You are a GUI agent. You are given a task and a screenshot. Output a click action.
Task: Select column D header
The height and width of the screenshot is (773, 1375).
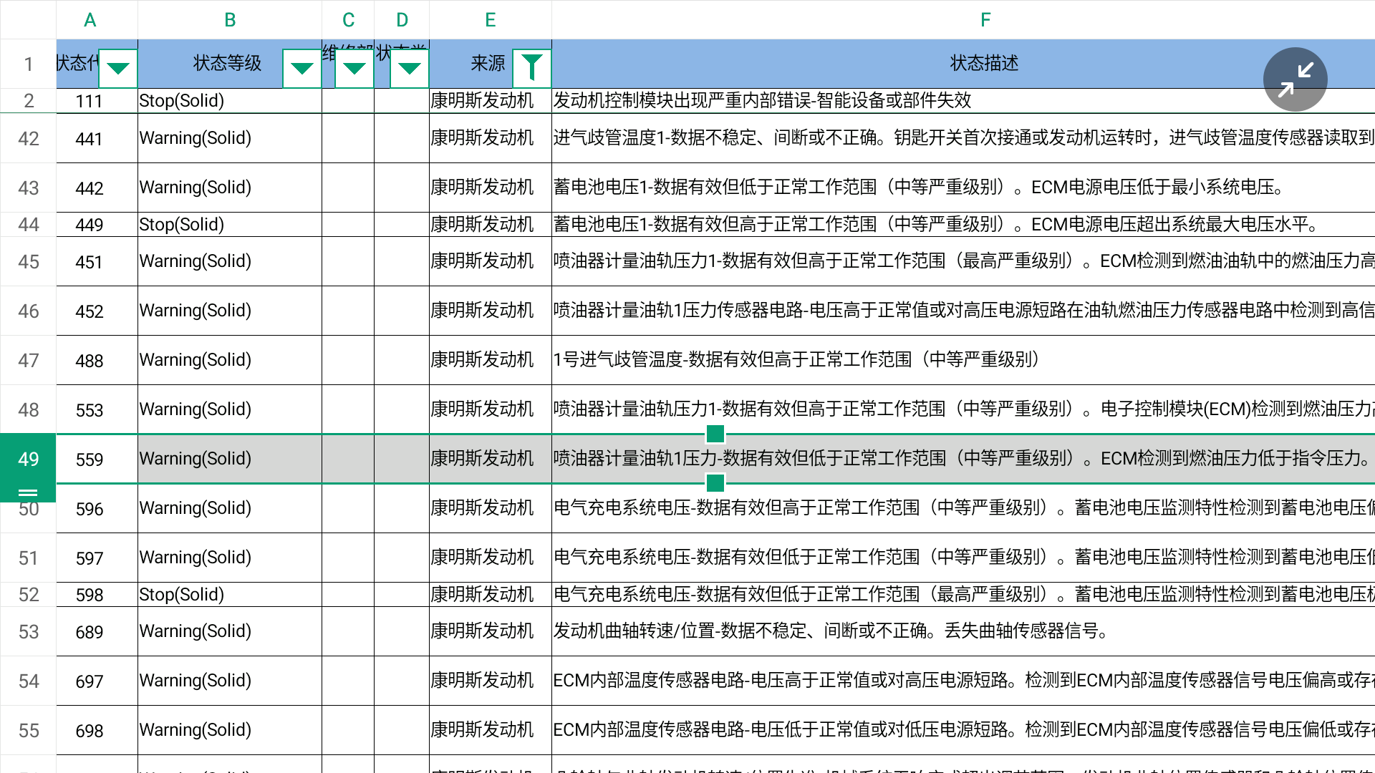(x=402, y=19)
